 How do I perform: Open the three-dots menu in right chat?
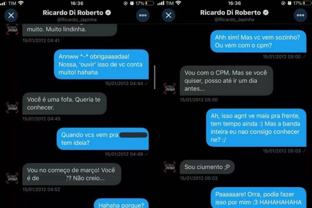300,15
